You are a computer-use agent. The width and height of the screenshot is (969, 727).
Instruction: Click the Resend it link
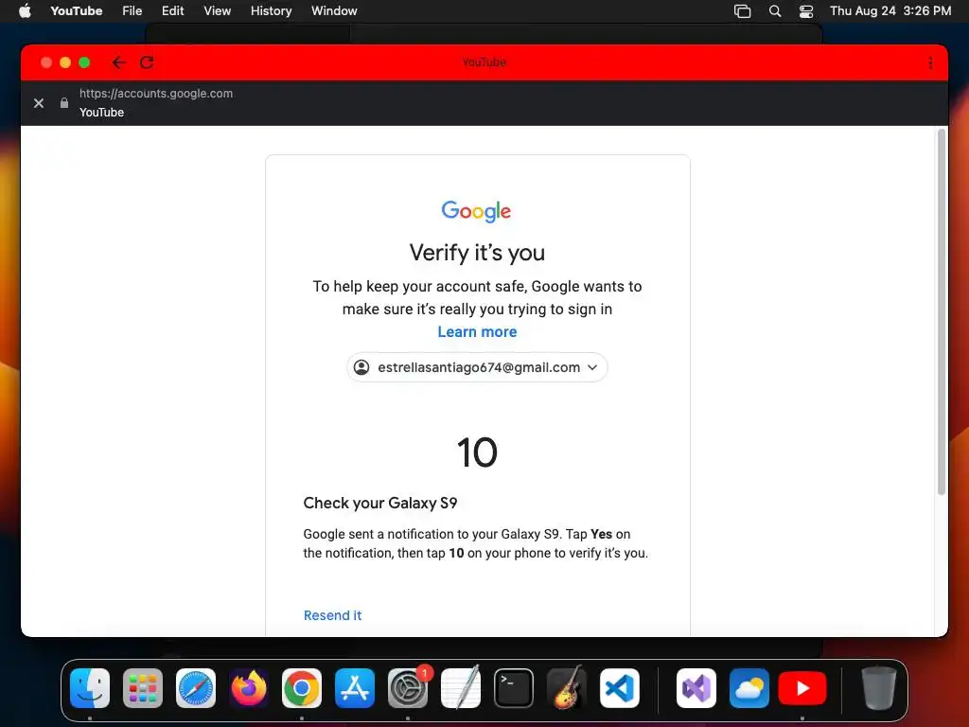pyautogui.click(x=332, y=615)
